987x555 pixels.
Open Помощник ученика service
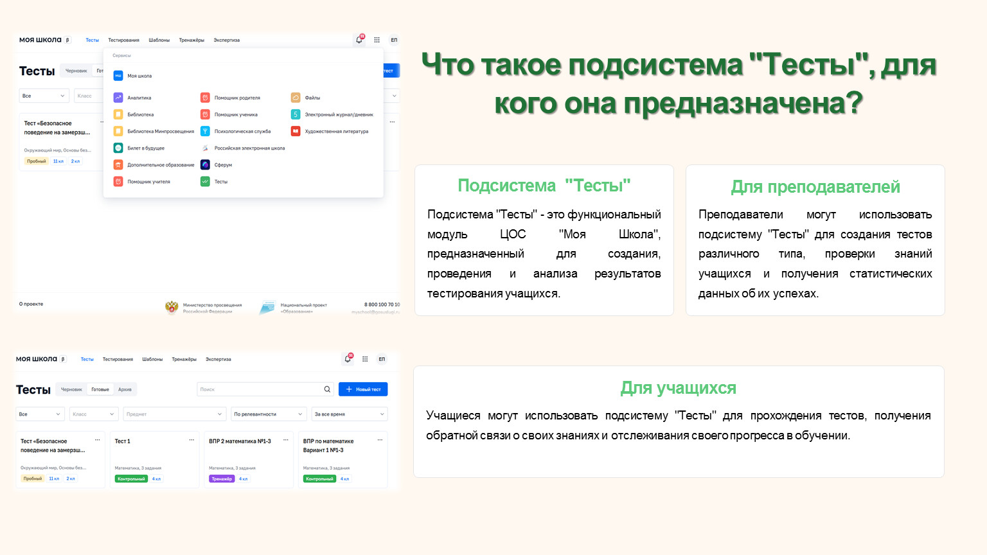click(x=229, y=114)
